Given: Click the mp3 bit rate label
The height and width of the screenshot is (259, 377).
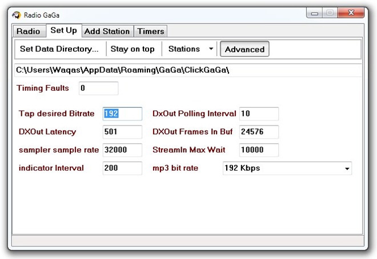Looking at the screenshot, I should point(175,168).
